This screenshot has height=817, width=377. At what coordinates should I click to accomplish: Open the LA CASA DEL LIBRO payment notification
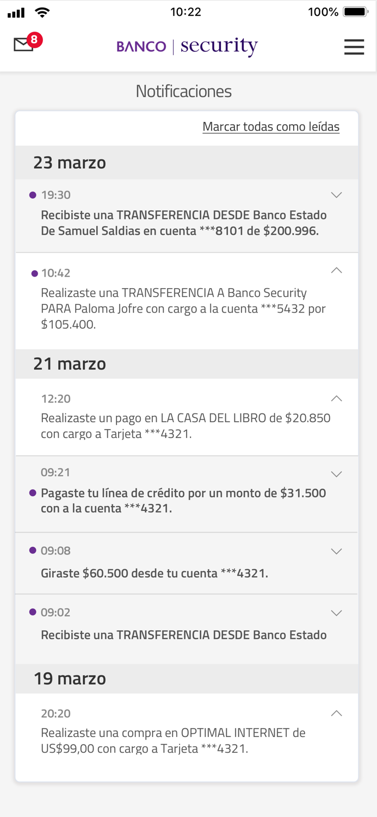pos(187,418)
